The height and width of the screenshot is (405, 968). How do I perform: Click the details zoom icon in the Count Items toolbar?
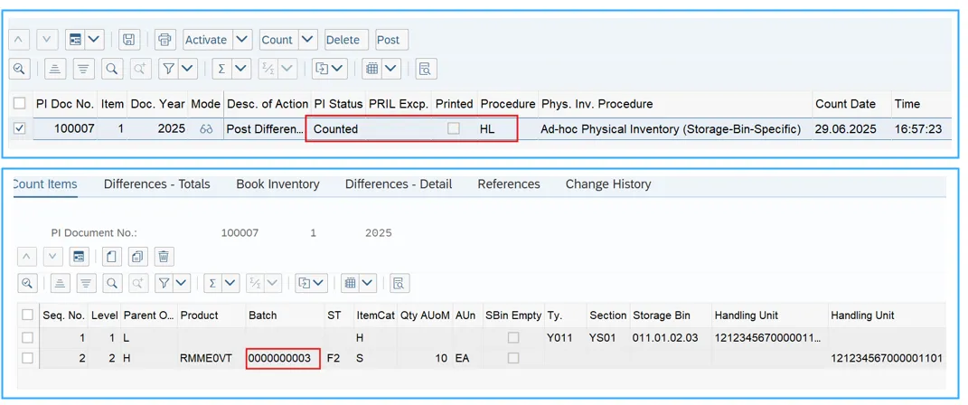28,284
